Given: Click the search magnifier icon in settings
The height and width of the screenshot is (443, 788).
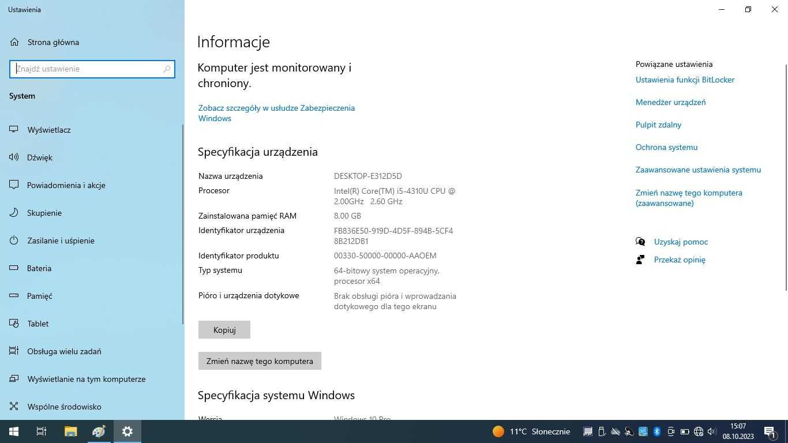Looking at the screenshot, I should pyautogui.click(x=167, y=69).
